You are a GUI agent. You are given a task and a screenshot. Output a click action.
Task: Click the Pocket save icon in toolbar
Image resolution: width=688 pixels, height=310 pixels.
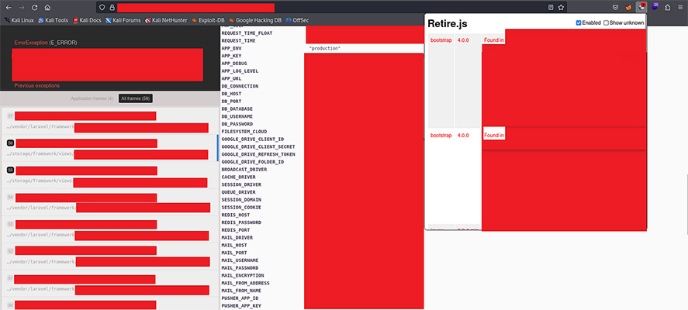tap(614, 7)
